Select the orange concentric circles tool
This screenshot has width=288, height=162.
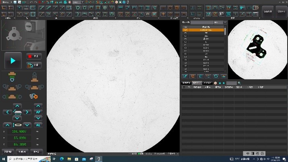(177, 8)
